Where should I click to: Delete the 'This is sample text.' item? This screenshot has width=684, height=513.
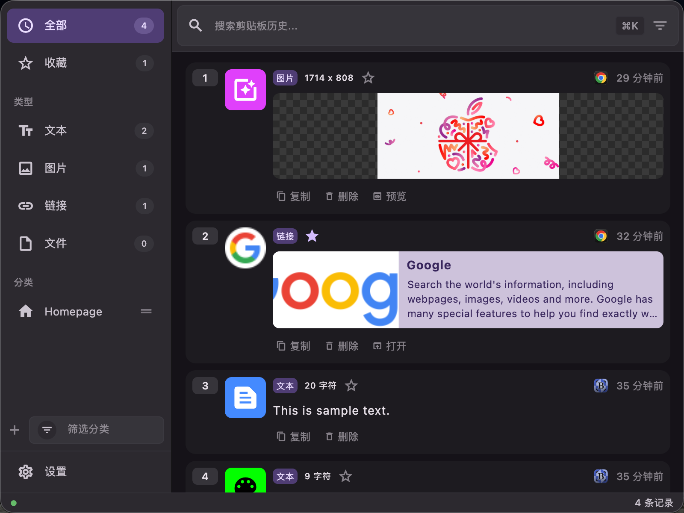(342, 436)
